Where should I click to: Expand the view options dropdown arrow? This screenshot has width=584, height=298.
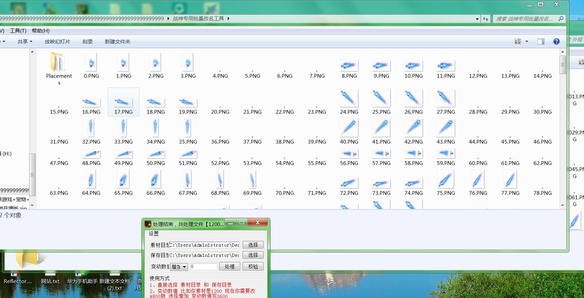pyautogui.click(x=527, y=41)
